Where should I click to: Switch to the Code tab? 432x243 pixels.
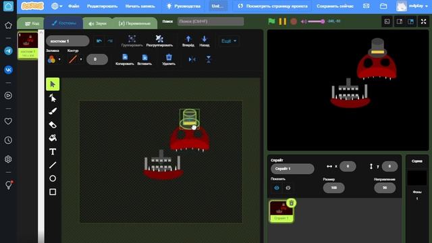point(32,24)
